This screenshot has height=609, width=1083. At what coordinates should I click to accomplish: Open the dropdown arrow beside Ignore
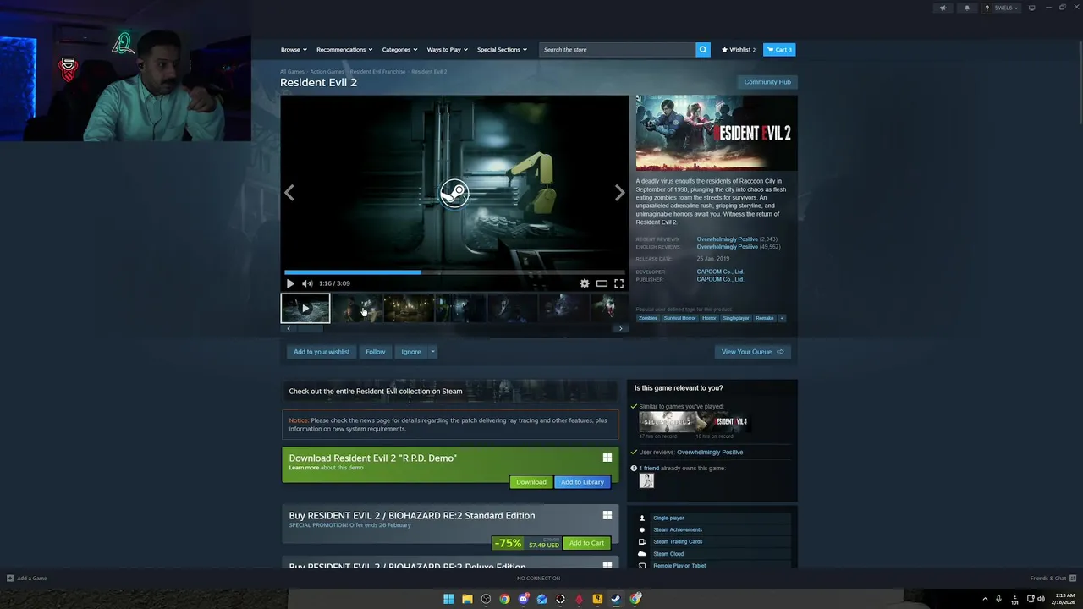432,352
